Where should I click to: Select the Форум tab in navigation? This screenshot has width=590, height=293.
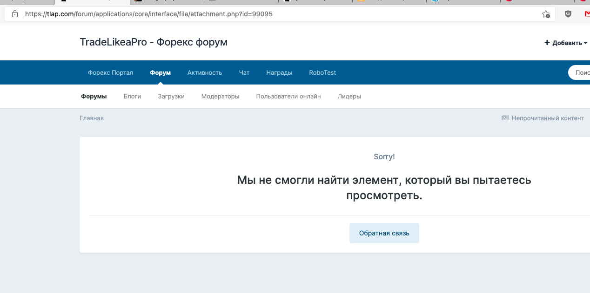coord(161,72)
